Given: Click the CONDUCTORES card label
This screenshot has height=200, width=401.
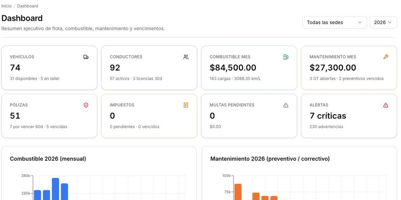Looking at the screenshot, I should pos(126,57).
